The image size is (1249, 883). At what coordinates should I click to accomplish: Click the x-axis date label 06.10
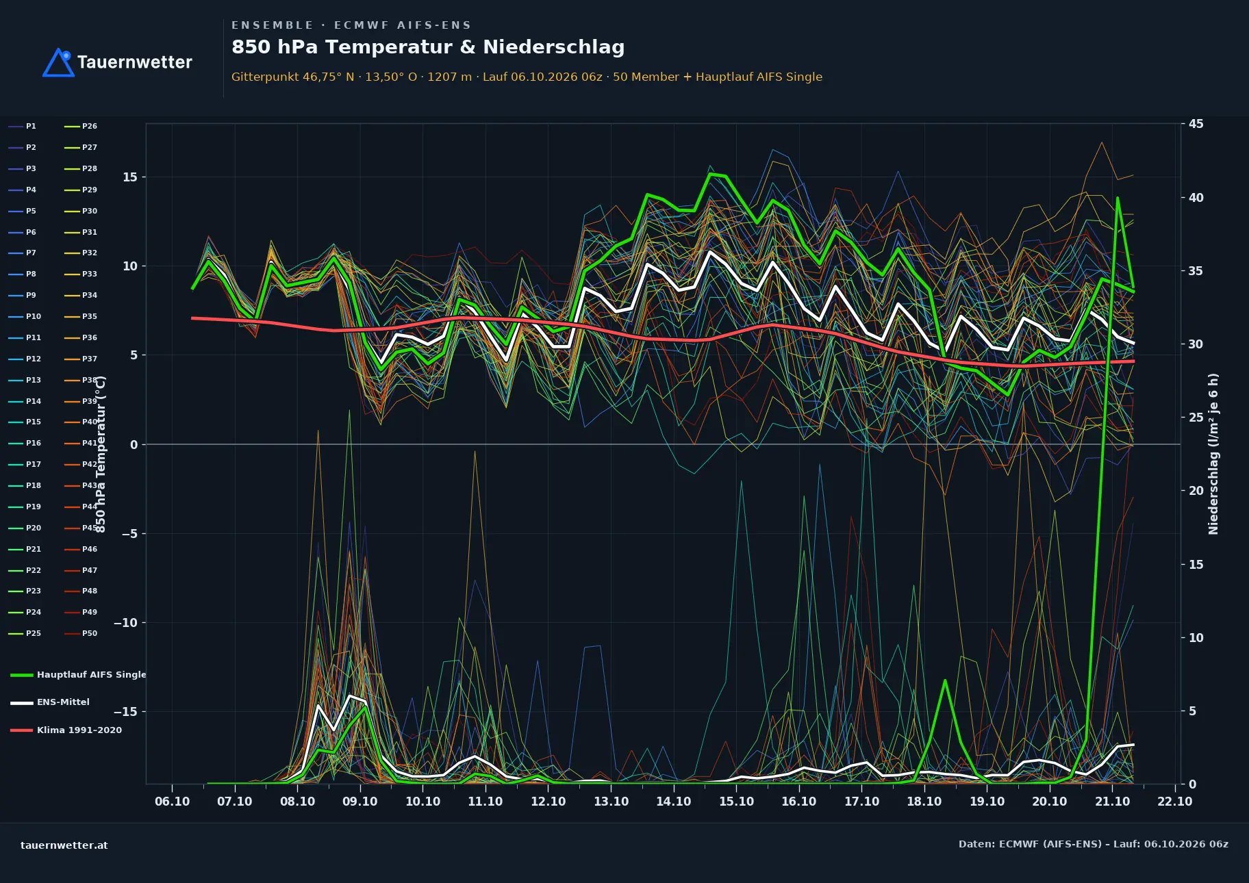[172, 802]
